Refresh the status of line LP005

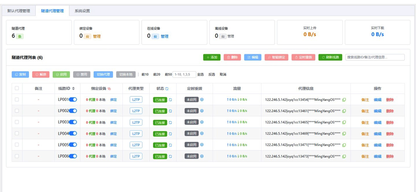click(x=170, y=145)
